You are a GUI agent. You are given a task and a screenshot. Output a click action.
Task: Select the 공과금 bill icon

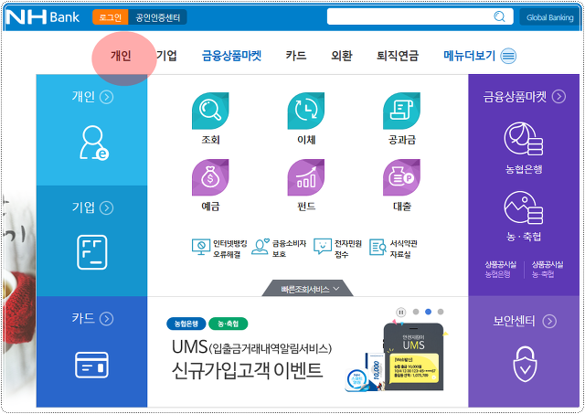click(401, 111)
